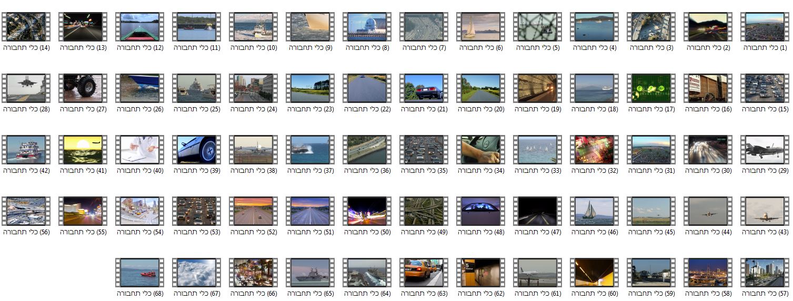Click file name כלי תחבורה (19)
The image size is (793, 301).
pos(538,109)
